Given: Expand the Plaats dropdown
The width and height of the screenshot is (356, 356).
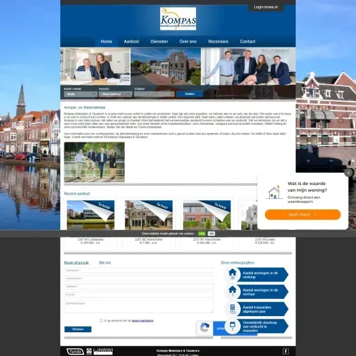Looking at the screenshot, I should coord(115,94).
